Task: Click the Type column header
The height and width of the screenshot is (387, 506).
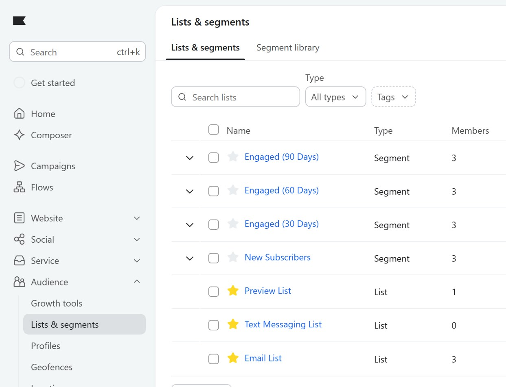Action: pyautogui.click(x=383, y=130)
